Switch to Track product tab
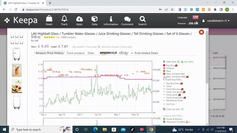Image resolution: width=237 pixels, height=133 pixels. [x=76, y=53]
